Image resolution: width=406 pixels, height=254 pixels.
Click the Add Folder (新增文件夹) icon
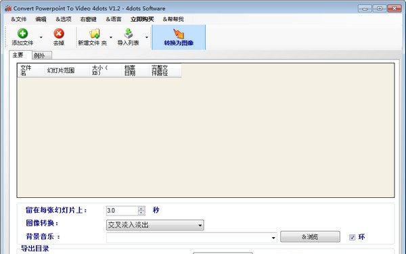pyautogui.click(x=94, y=34)
